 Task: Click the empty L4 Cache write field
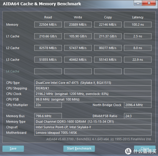[x=78, y=71]
